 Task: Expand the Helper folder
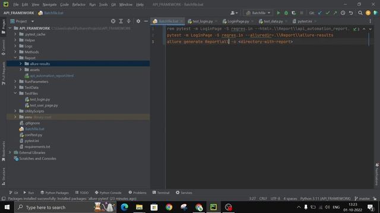pos(15,40)
